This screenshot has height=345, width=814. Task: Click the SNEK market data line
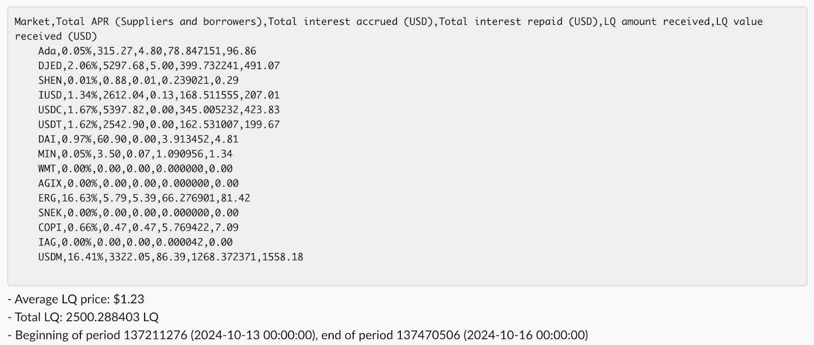coord(138,213)
